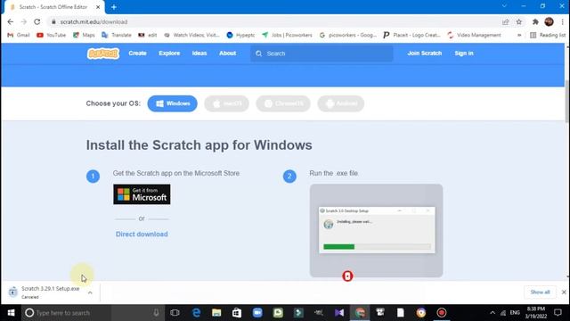Close the Scratch Offline Editor tab
This screenshot has height=321, width=570.
click(x=98, y=7)
